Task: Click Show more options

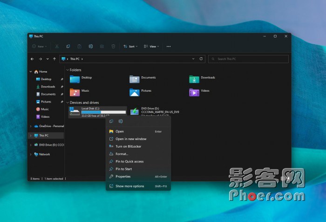Action: pos(138,186)
